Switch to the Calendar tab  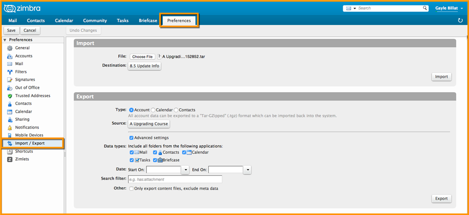tap(64, 20)
